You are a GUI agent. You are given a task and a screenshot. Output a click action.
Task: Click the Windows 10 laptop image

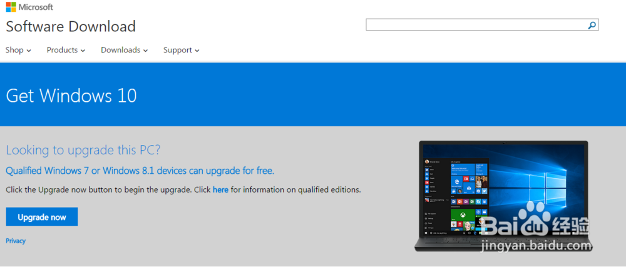point(503,196)
